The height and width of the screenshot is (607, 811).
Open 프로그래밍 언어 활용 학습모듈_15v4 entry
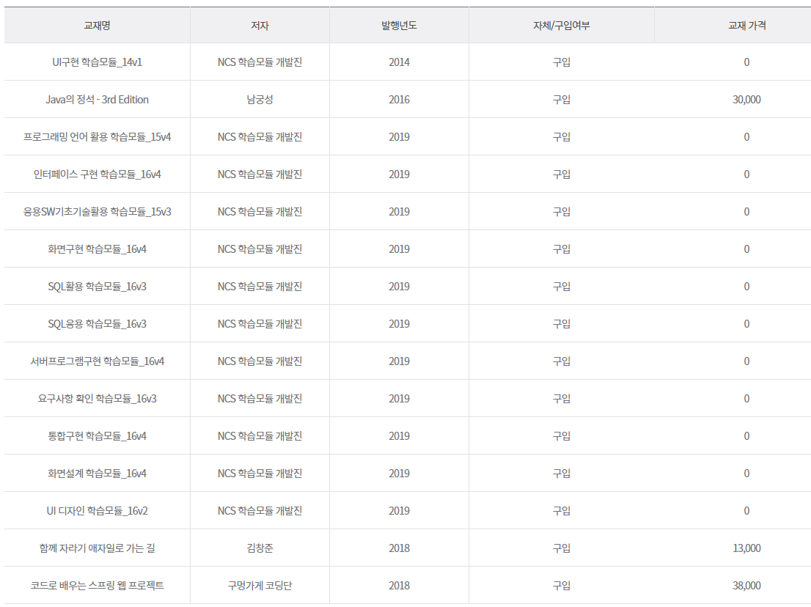point(97,137)
